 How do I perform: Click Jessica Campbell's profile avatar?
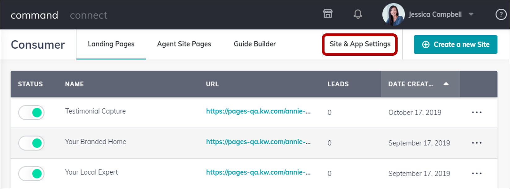[x=393, y=15]
